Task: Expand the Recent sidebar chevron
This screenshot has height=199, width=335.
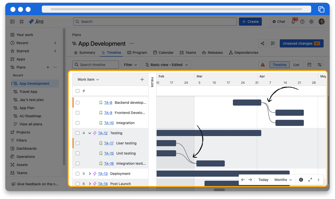Action: (x=55, y=43)
